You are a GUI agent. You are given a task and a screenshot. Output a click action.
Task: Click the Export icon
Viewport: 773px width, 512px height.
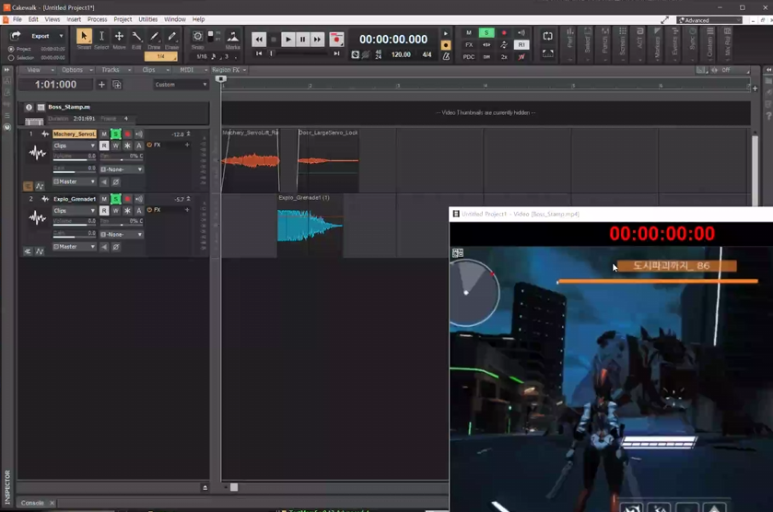[16, 36]
